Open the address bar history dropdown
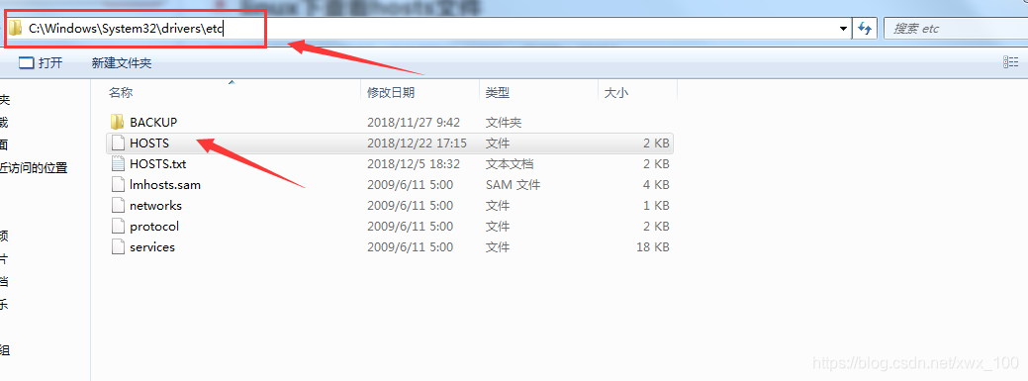Viewport: 1028px width, 381px height. point(844,28)
